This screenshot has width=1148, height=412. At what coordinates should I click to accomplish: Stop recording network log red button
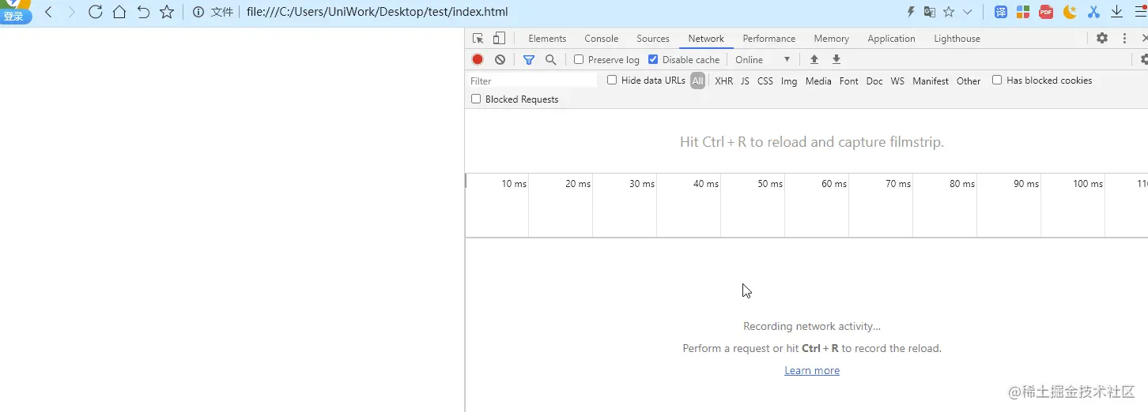(478, 59)
